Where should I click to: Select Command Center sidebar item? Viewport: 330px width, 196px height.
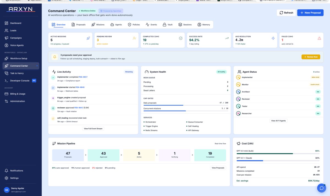click(21, 66)
